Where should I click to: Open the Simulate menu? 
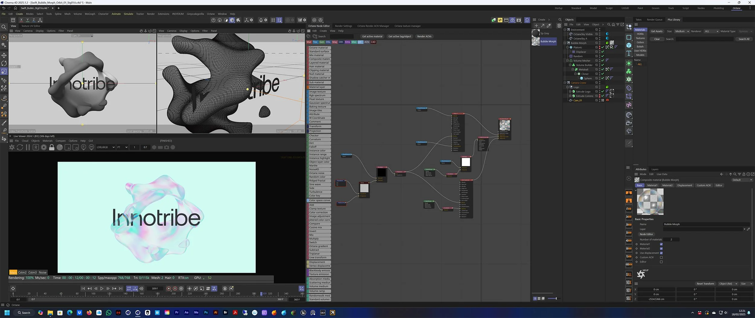click(128, 14)
